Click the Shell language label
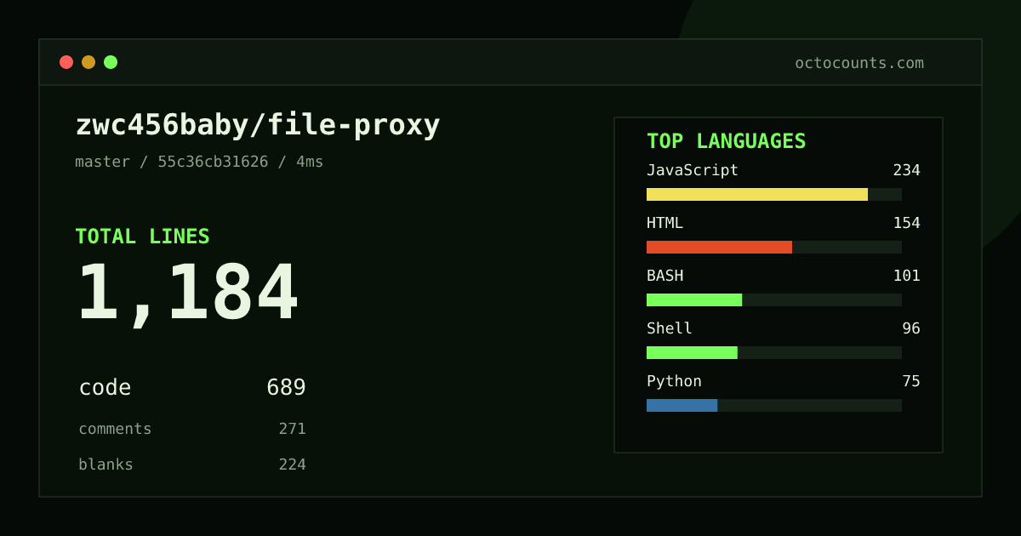This screenshot has height=536, width=1021. pyautogui.click(x=670, y=328)
